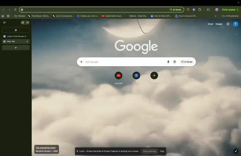This screenshot has width=241, height=156.
Task: Open the Google account T avatar
Action: click(x=236, y=24)
